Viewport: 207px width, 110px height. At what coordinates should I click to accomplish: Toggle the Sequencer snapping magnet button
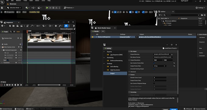[x=66, y=26]
